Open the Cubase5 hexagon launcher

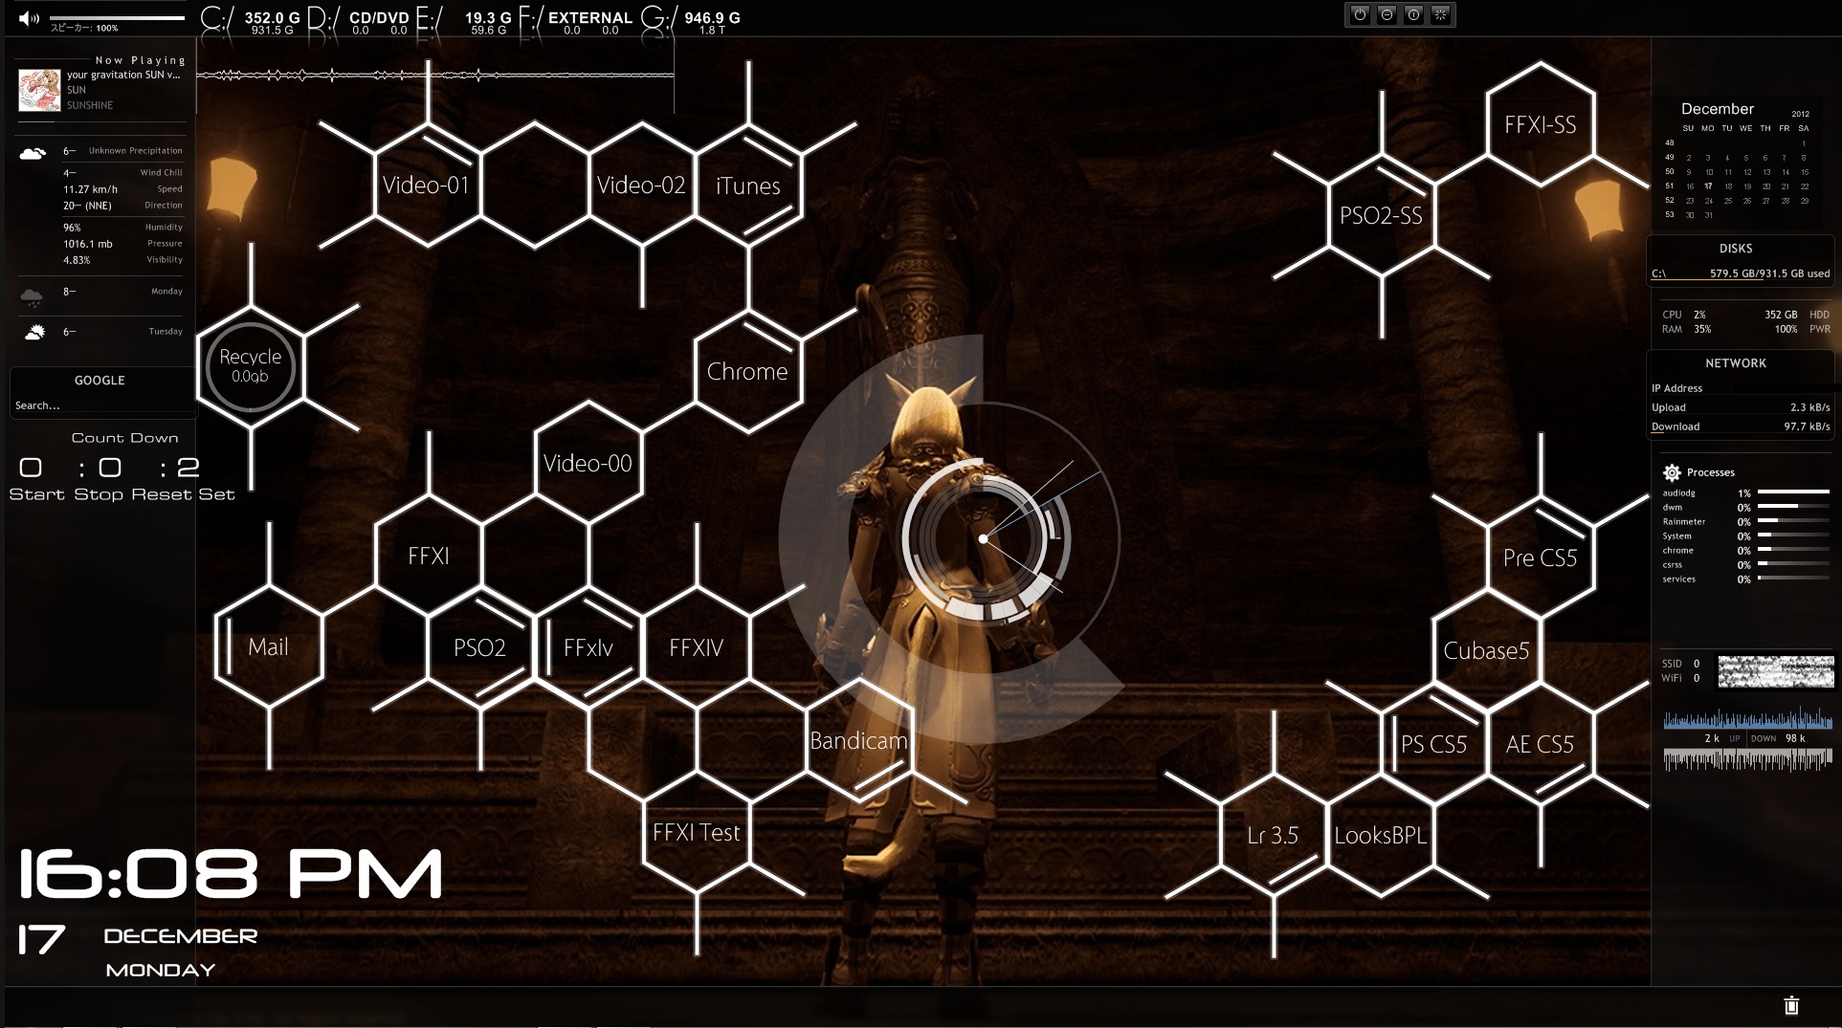click(x=1486, y=650)
